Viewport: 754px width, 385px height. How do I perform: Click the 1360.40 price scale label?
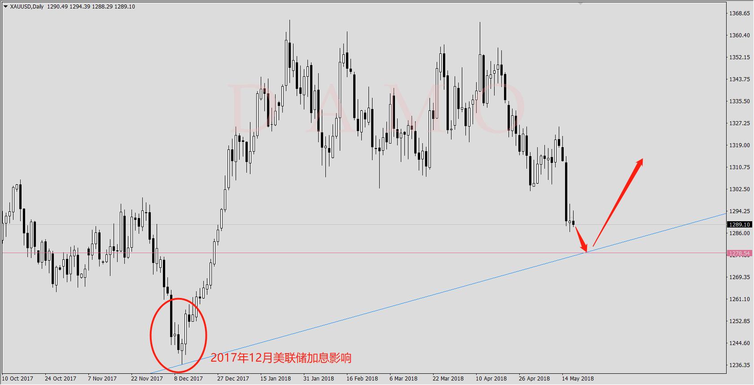740,35
